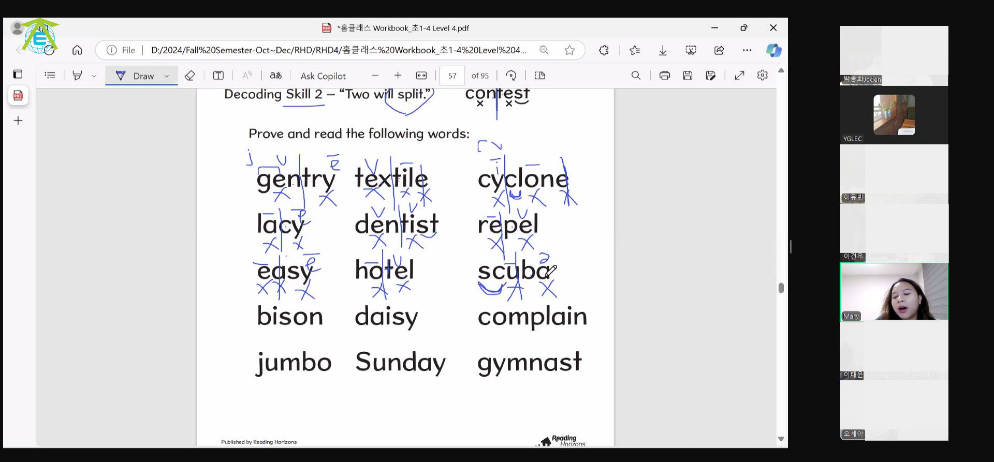The image size is (994, 462).
Task: Toggle the vertical tabs sidebar pane
Action: [x=18, y=74]
